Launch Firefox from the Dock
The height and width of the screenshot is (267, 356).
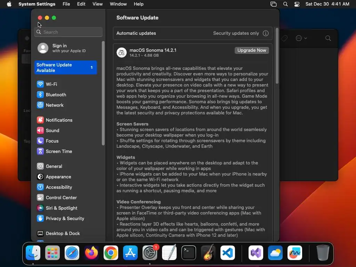[x=91, y=253]
